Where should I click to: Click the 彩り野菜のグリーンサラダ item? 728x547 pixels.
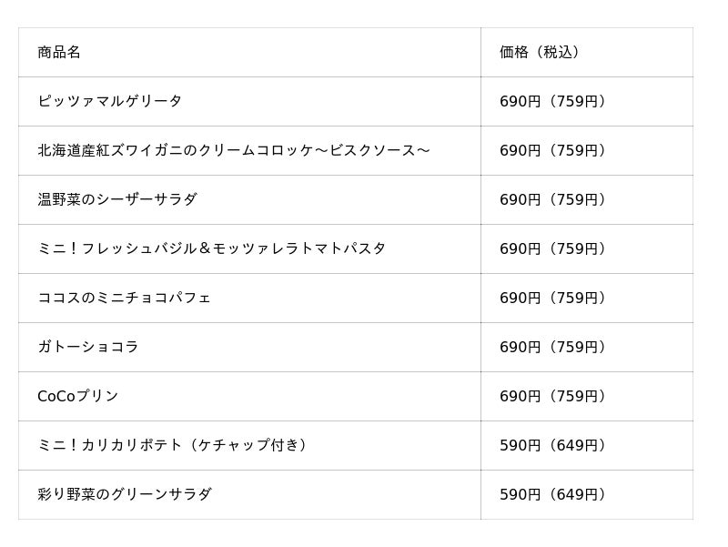tap(125, 494)
